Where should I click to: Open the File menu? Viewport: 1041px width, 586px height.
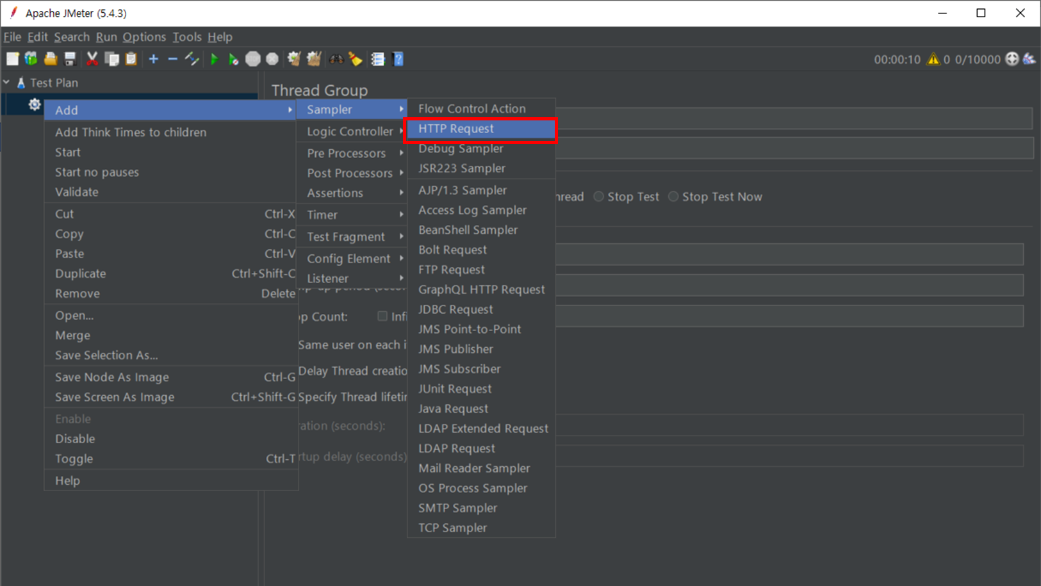tap(12, 37)
